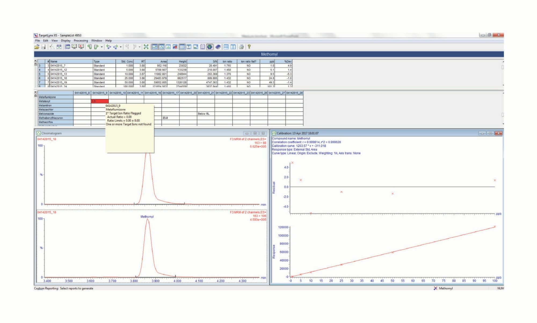Image resolution: width=537 pixels, height=323 pixels.
Task: Click next compound molecule icon
Action: pyautogui.click(x=115, y=47)
